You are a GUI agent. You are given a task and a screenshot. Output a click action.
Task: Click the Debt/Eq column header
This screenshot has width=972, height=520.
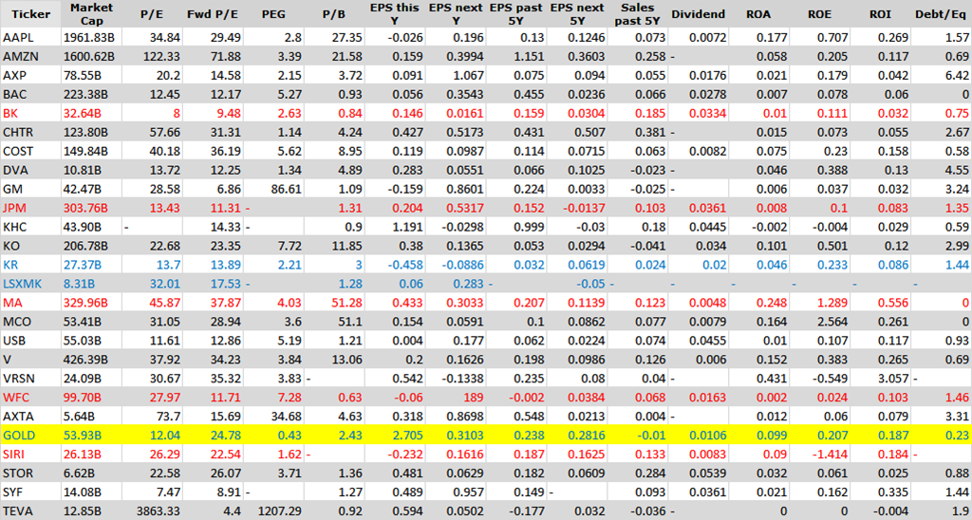pyautogui.click(x=942, y=13)
